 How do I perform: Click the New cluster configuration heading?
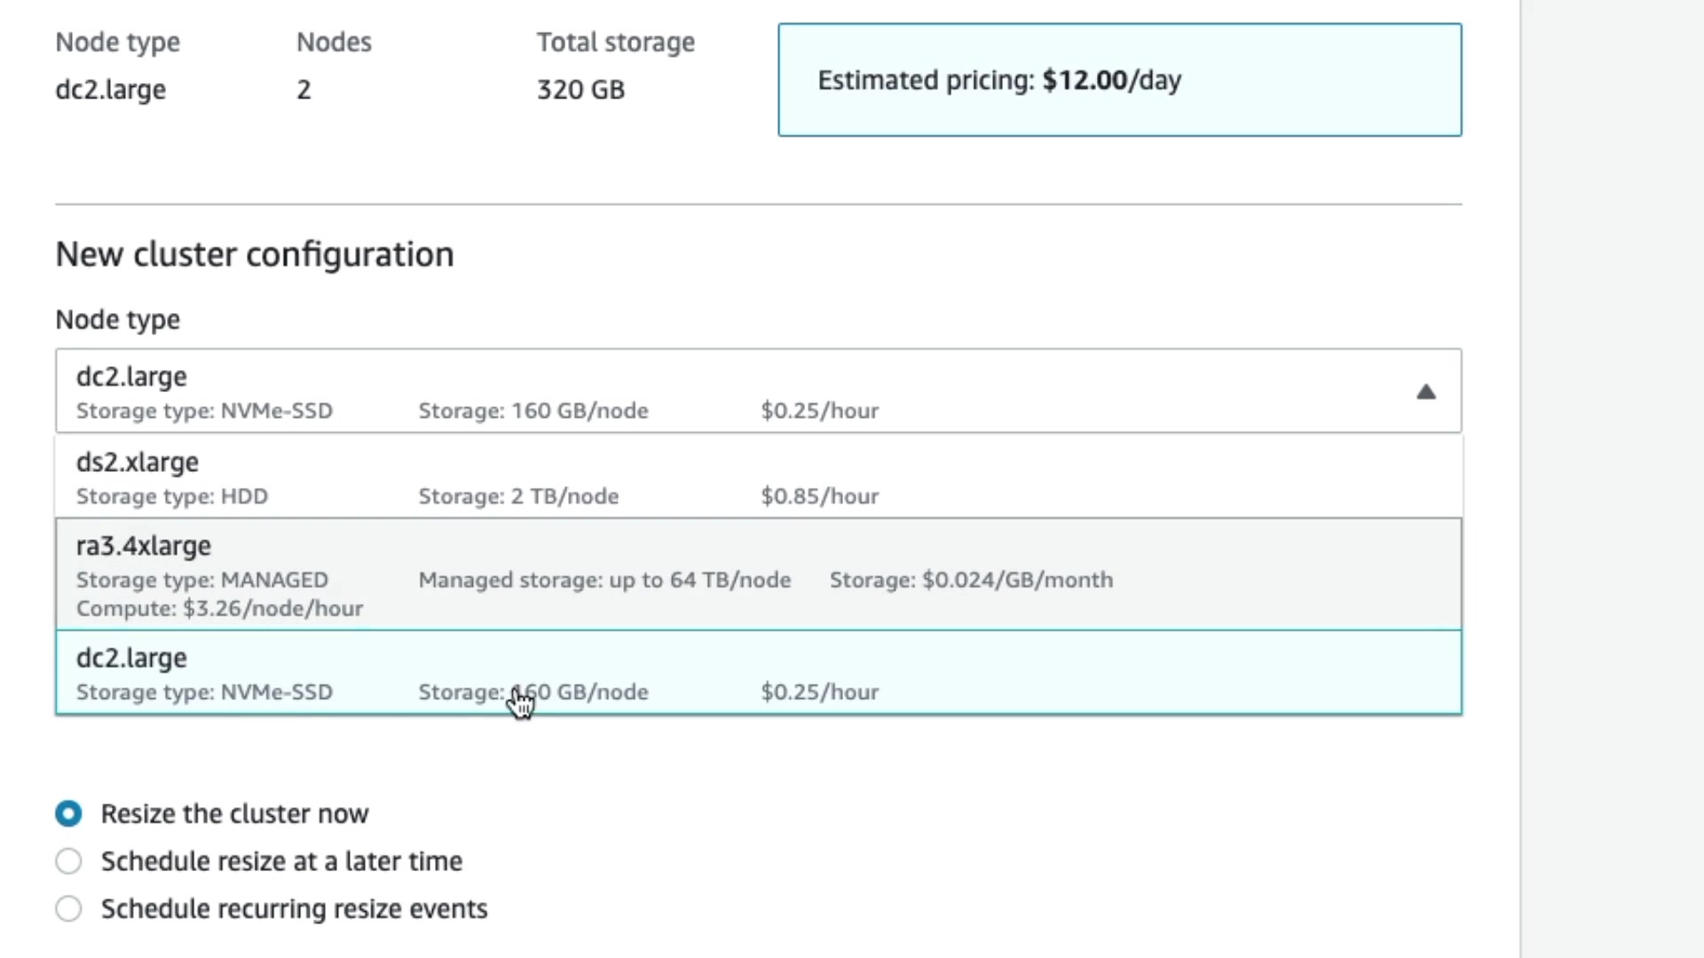pyautogui.click(x=255, y=255)
